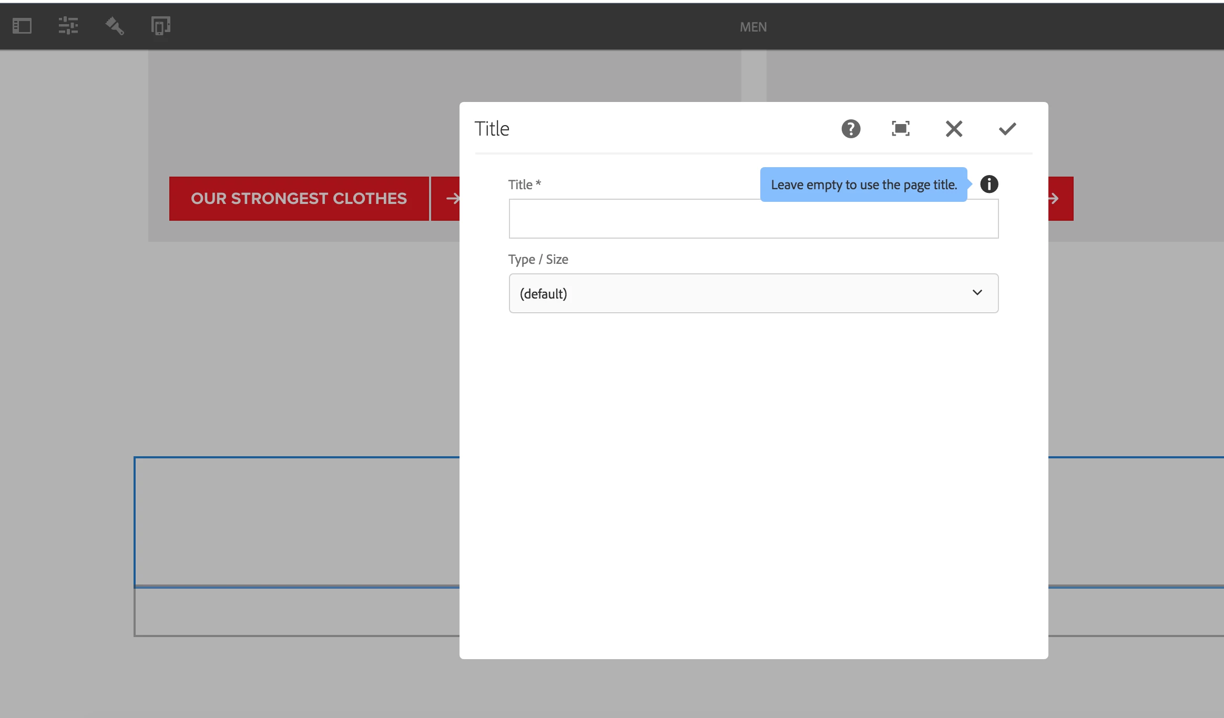Image resolution: width=1224 pixels, height=718 pixels.
Task: Confirm dialog with the checkmark icon
Action: pyautogui.click(x=1007, y=129)
